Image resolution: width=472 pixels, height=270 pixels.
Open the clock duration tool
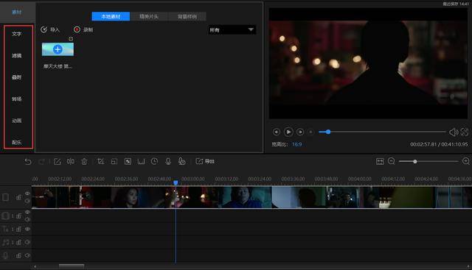point(154,162)
